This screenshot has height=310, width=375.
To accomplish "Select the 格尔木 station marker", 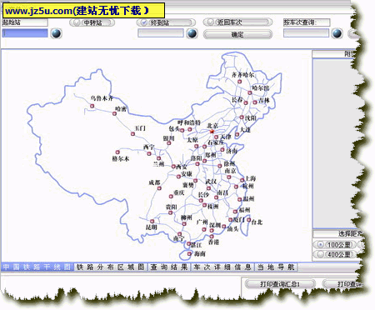I will click(117, 152).
